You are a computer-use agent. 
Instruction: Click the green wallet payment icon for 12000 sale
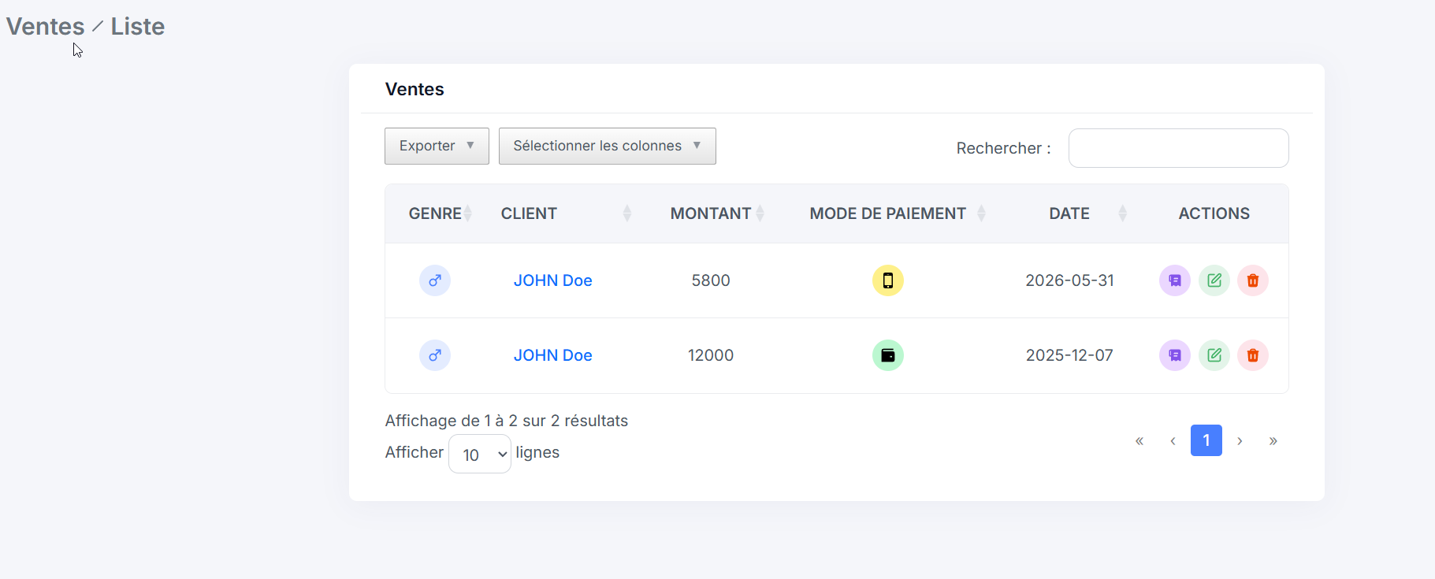[x=887, y=355]
